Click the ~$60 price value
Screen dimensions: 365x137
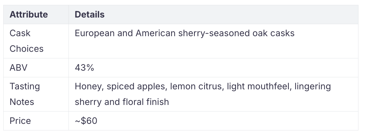tap(86, 121)
